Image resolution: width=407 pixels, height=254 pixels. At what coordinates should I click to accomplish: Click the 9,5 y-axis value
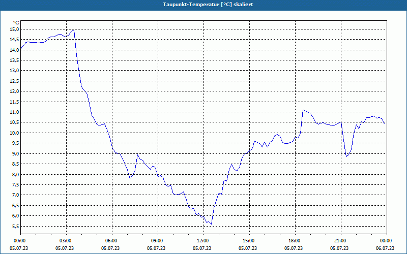(x=16, y=143)
